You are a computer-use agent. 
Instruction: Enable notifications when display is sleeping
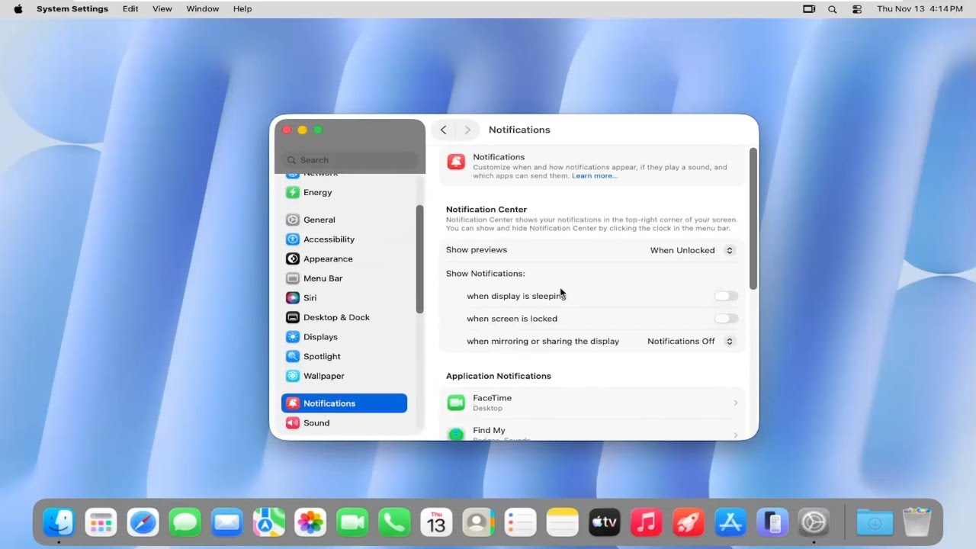[726, 296]
